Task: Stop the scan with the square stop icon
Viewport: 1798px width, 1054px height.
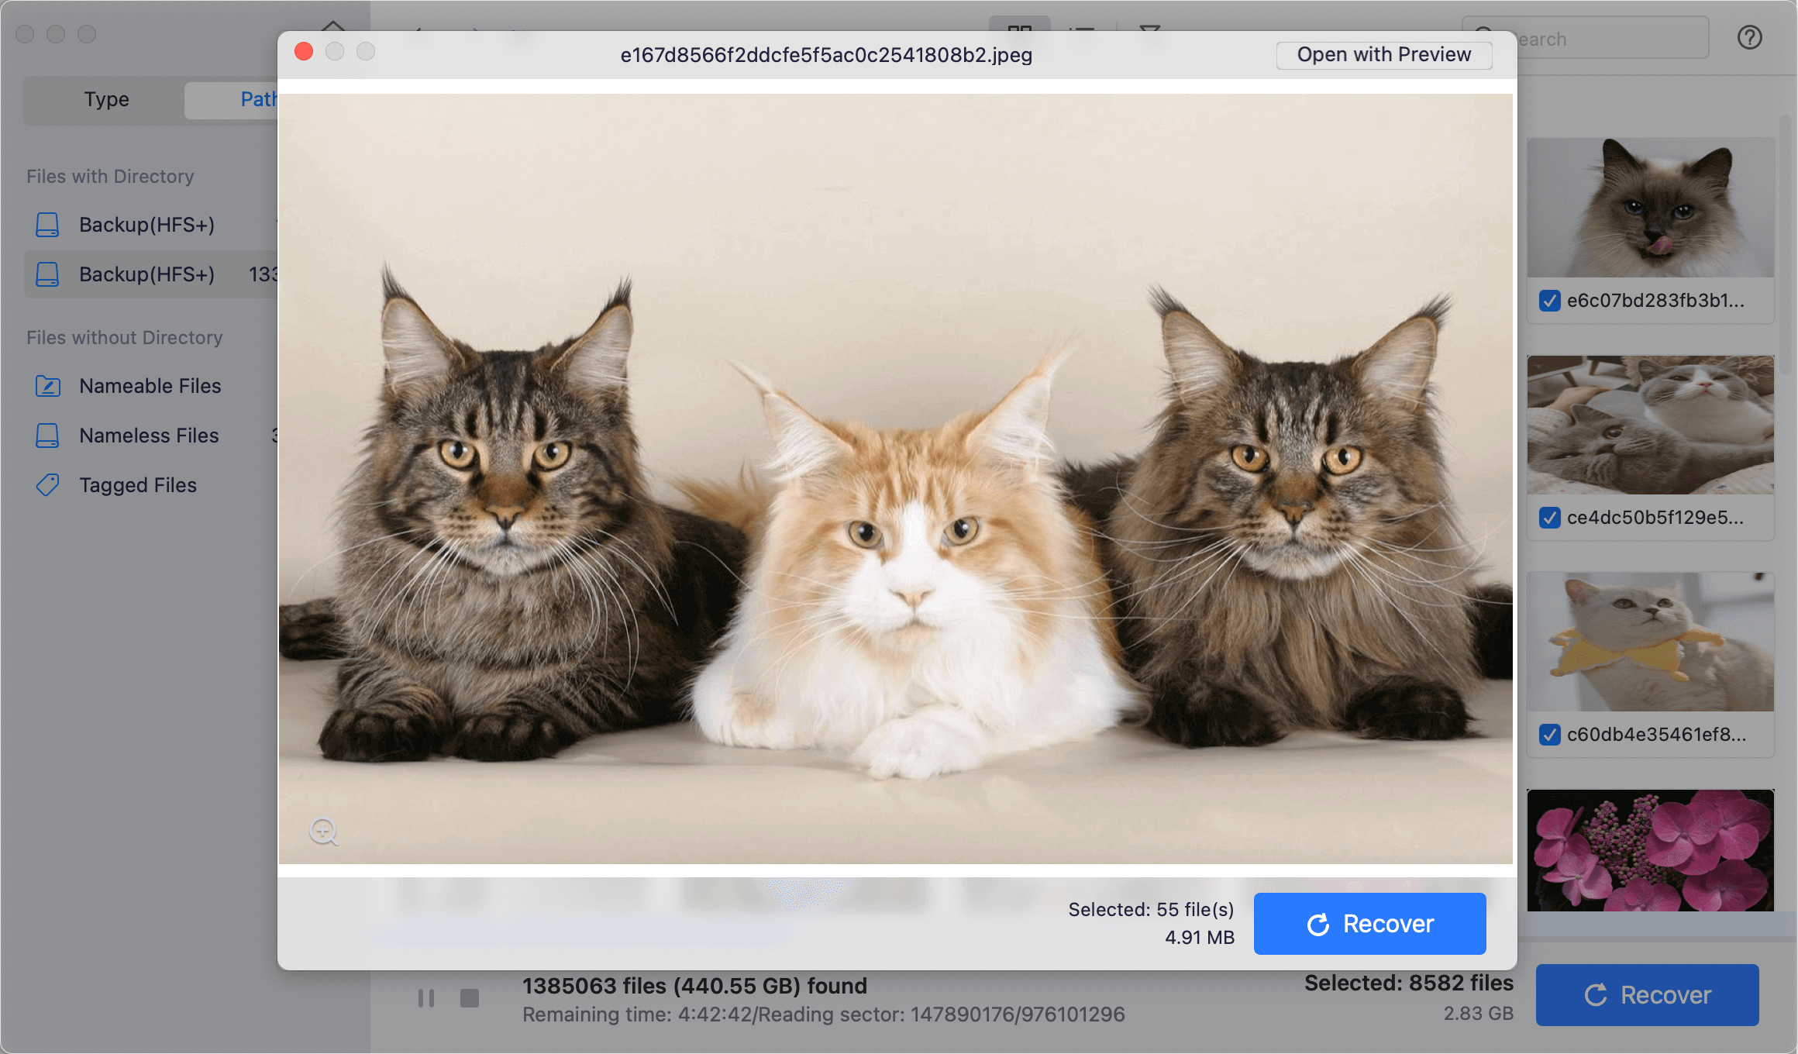Action: tap(470, 998)
